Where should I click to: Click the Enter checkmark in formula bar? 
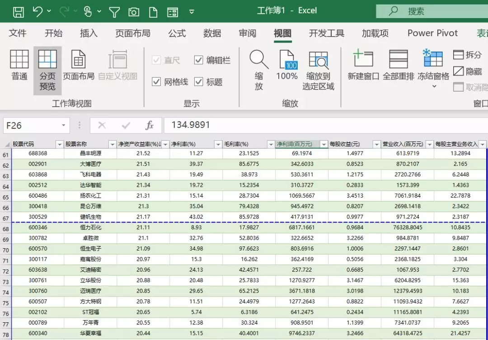coord(126,126)
